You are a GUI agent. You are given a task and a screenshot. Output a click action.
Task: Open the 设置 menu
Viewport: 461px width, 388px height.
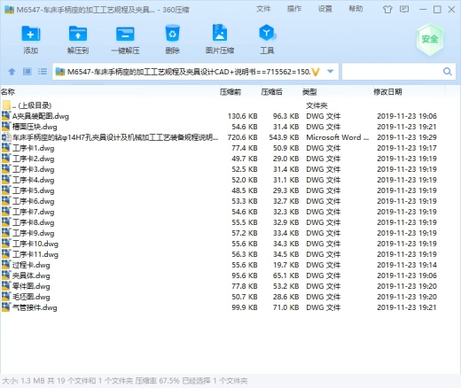[x=324, y=9]
